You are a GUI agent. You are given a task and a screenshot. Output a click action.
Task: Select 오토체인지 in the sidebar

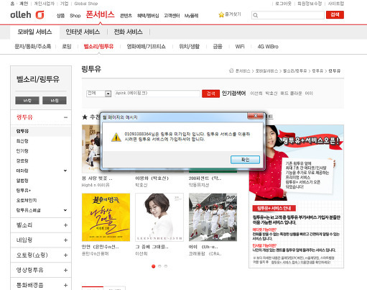pos(27,200)
